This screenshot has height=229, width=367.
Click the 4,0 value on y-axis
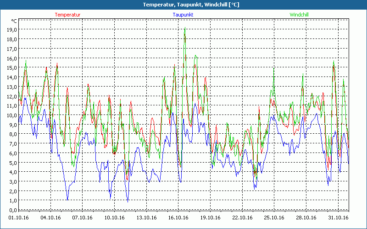[13, 172]
